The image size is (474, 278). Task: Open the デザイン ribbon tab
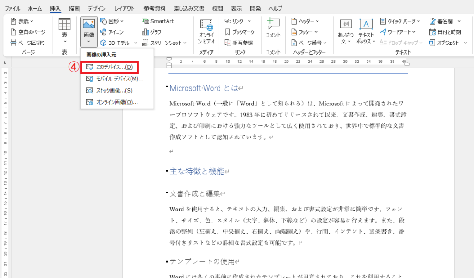point(96,8)
